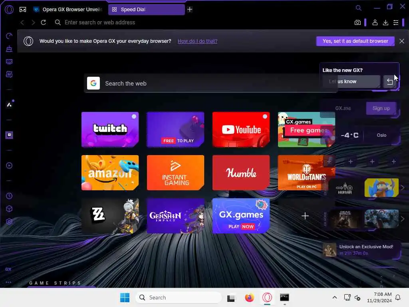
Task: Open GX.games Play Now tile
Action: (241, 215)
